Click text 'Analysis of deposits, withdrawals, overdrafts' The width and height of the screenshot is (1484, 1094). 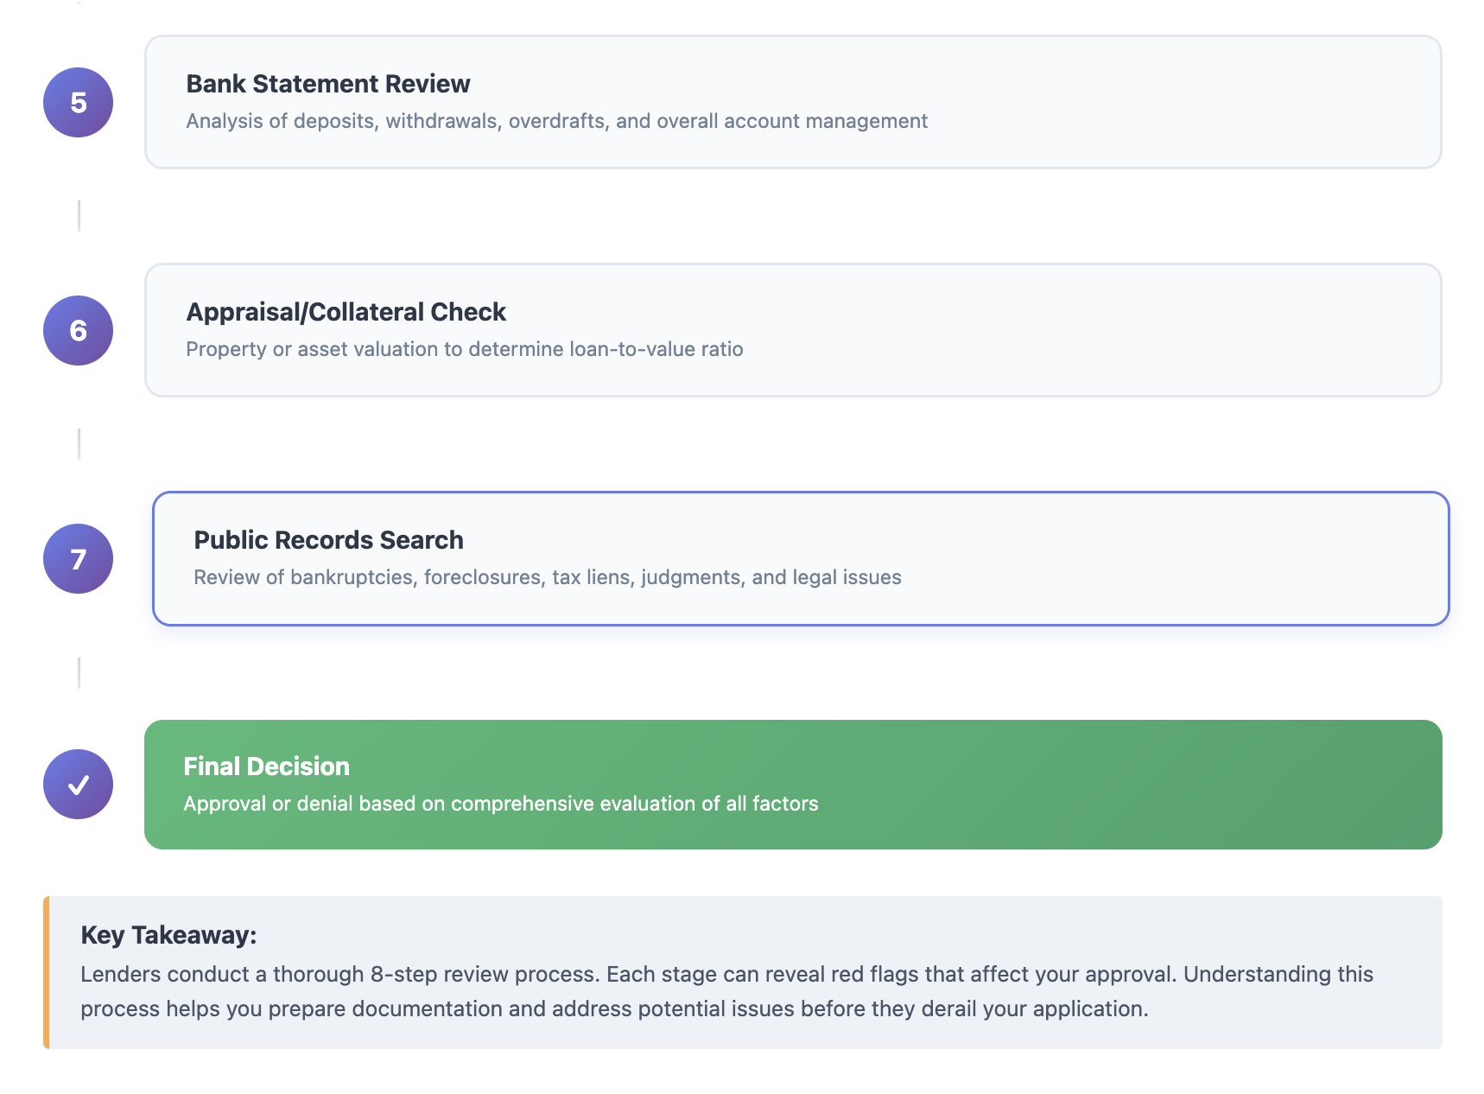[x=398, y=121]
